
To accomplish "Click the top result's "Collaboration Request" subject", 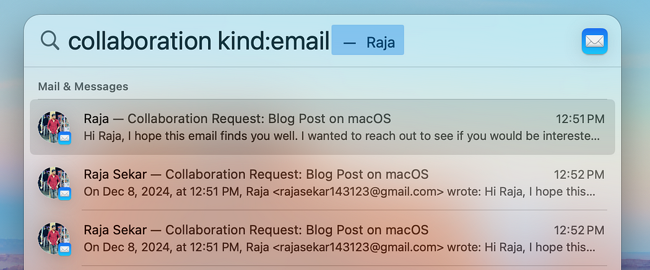I will click(x=259, y=119).
